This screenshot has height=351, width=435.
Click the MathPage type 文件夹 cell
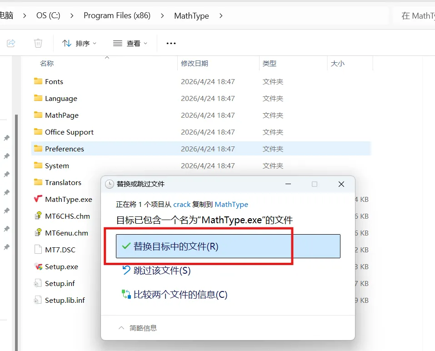tap(273, 115)
